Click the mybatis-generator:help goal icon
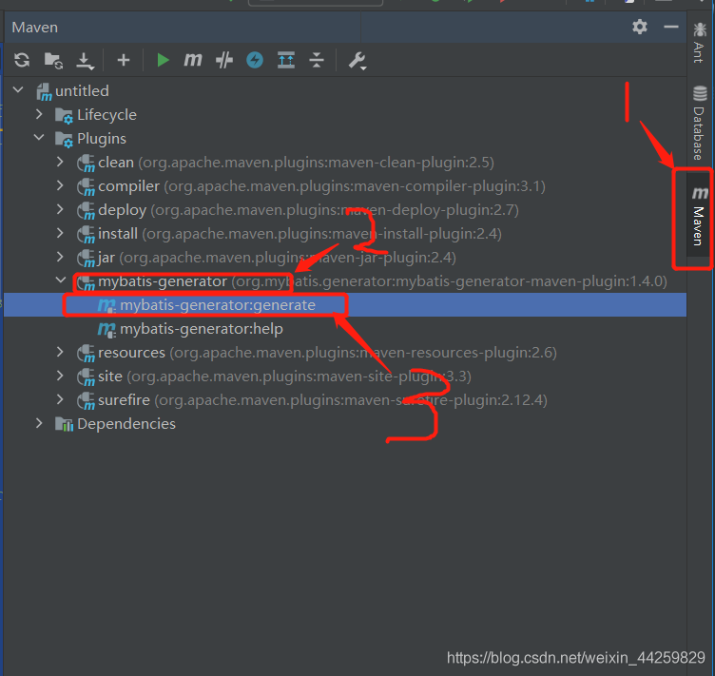 pyautogui.click(x=107, y=329)
